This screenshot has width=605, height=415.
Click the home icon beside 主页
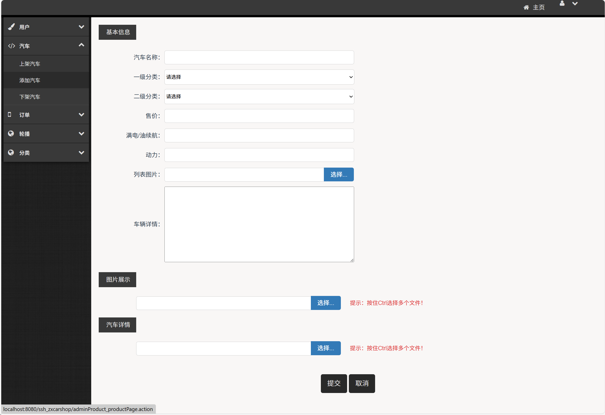526,7
